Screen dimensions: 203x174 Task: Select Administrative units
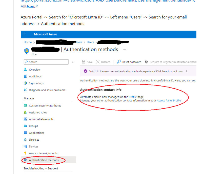41,119
